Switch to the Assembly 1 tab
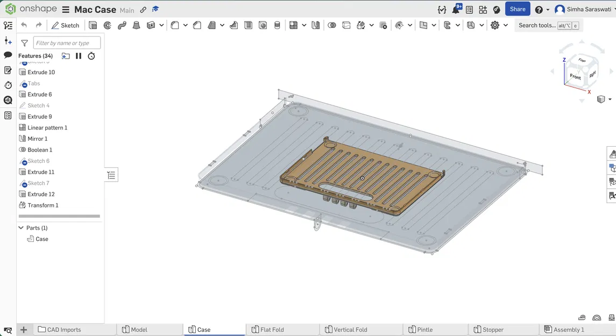 pyautogui.click(x=568, y=330)
